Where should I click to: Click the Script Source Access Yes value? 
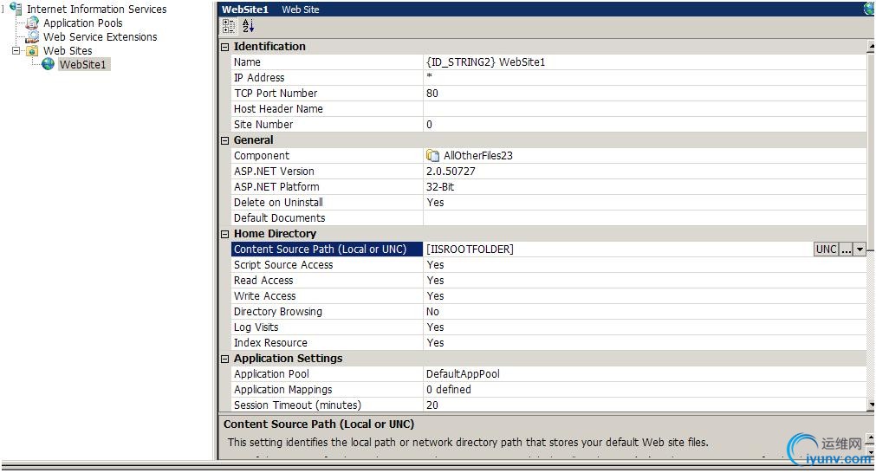click(435, 265)
